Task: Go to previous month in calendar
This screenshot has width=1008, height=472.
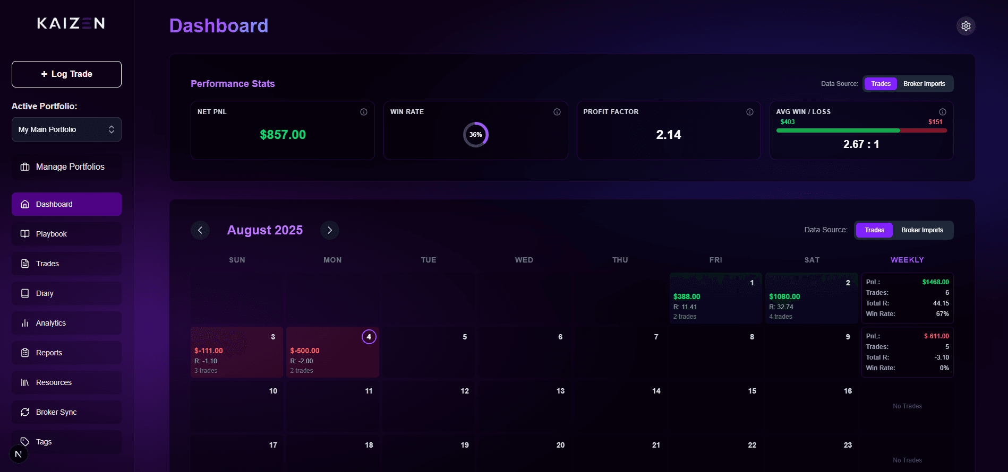Action: pos(200,230)
